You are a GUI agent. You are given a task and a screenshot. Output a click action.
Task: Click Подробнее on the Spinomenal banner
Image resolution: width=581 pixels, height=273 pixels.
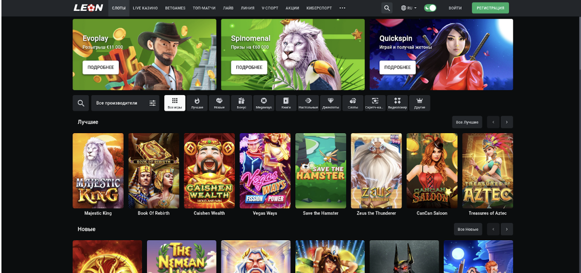click(249, 68)
